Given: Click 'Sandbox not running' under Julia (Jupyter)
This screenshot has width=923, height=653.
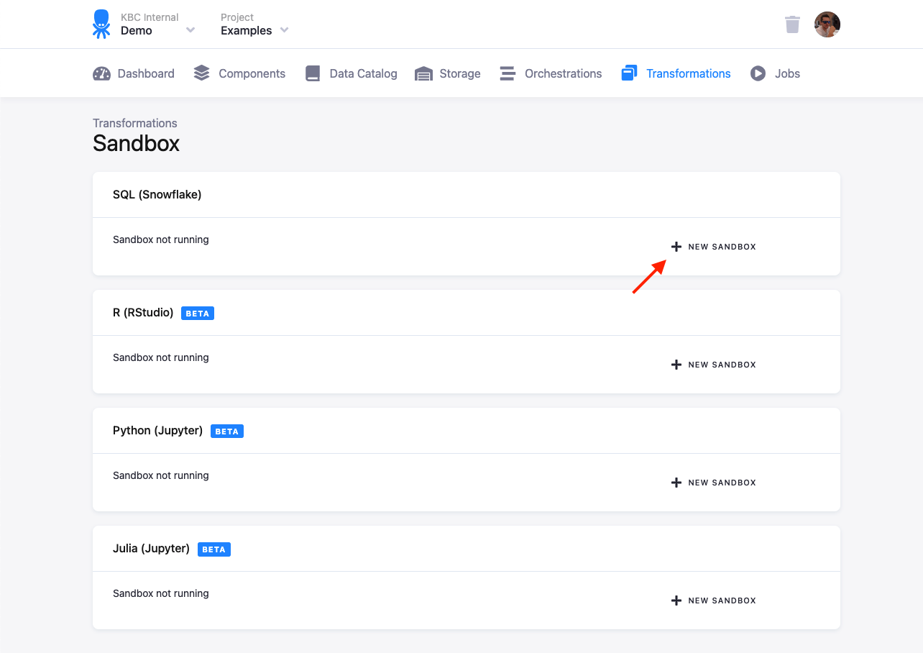Looking at the screenshot, I should [161, 593].
